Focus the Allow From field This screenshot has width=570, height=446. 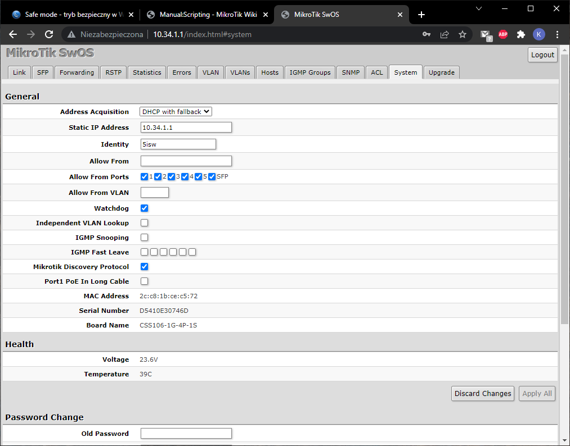pyautogui.click(x=186, y=161)
